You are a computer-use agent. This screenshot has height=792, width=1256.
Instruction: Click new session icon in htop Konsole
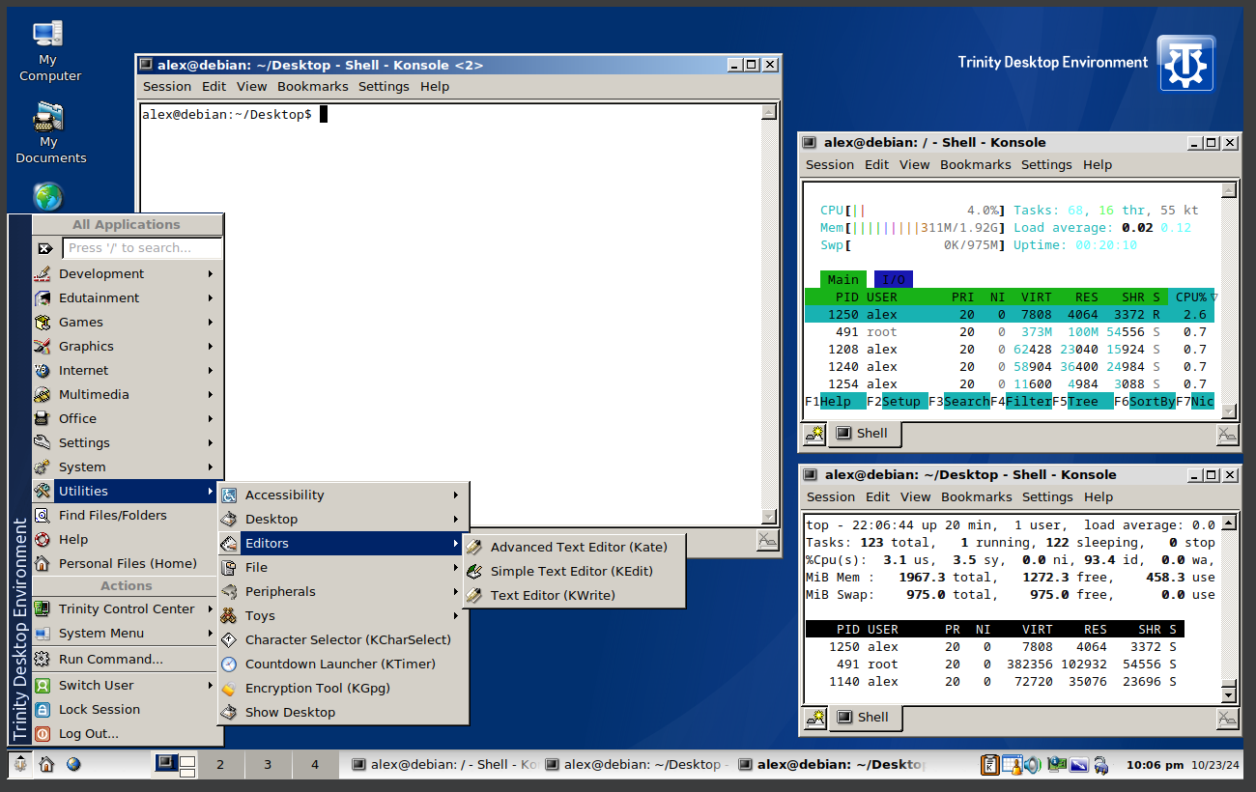pyautogui.click(x=814, y=434)
